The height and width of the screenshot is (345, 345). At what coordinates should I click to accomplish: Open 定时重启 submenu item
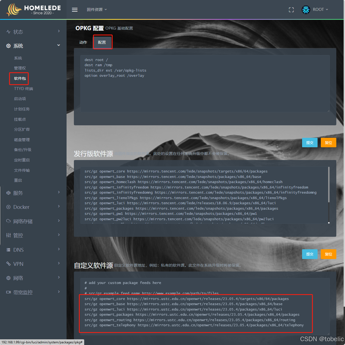click(x=22, y=160)
